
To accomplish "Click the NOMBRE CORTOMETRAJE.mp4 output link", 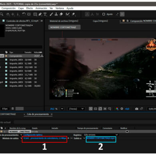I will pos(100,138).
